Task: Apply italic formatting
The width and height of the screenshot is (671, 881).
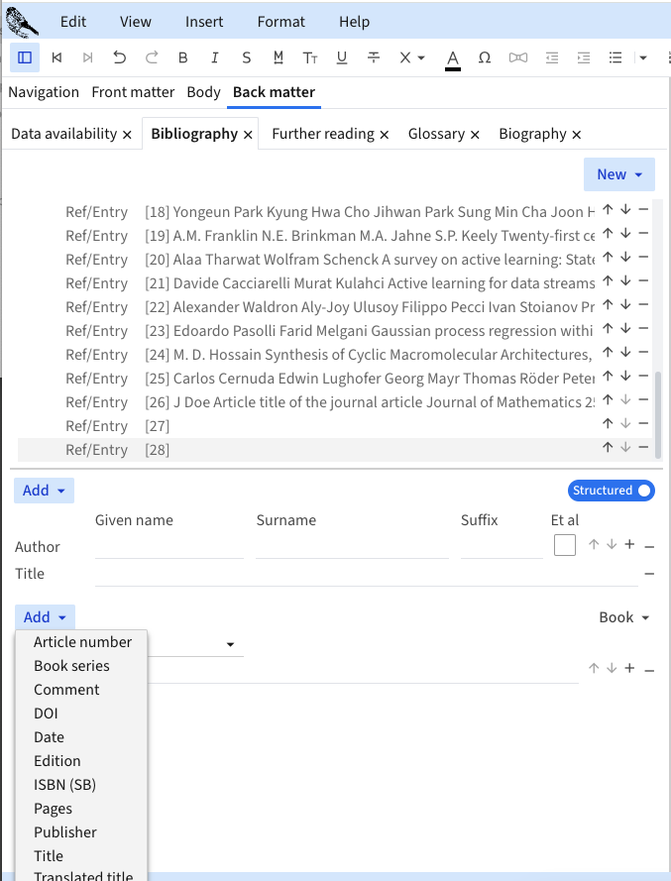Action: coord(215,57)
